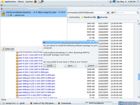Click the Install button in RPM dialog
The height and width of the screenshot is (105, 140).
tap(50, 66)
